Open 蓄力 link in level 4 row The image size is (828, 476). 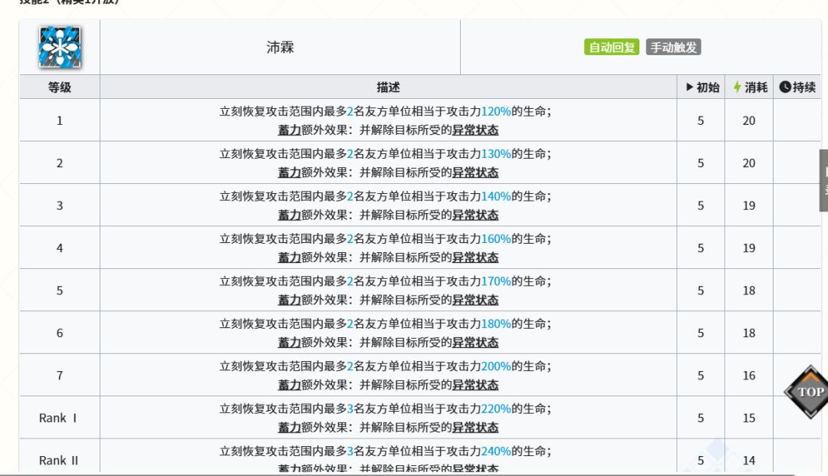click(289, 258)
